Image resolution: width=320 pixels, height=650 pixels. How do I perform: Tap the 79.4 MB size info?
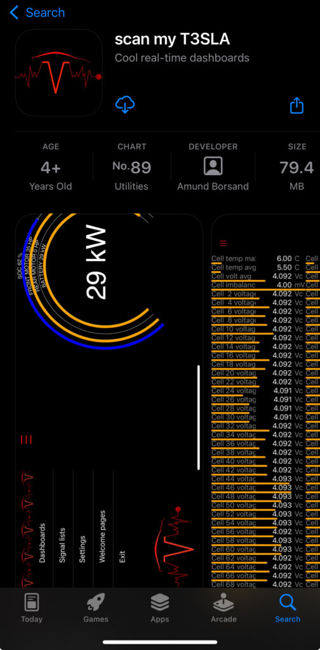point(297,168)
